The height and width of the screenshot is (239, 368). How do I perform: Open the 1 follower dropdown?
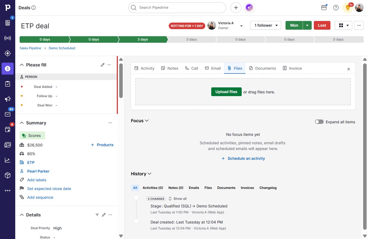click(x=266, y=25)
